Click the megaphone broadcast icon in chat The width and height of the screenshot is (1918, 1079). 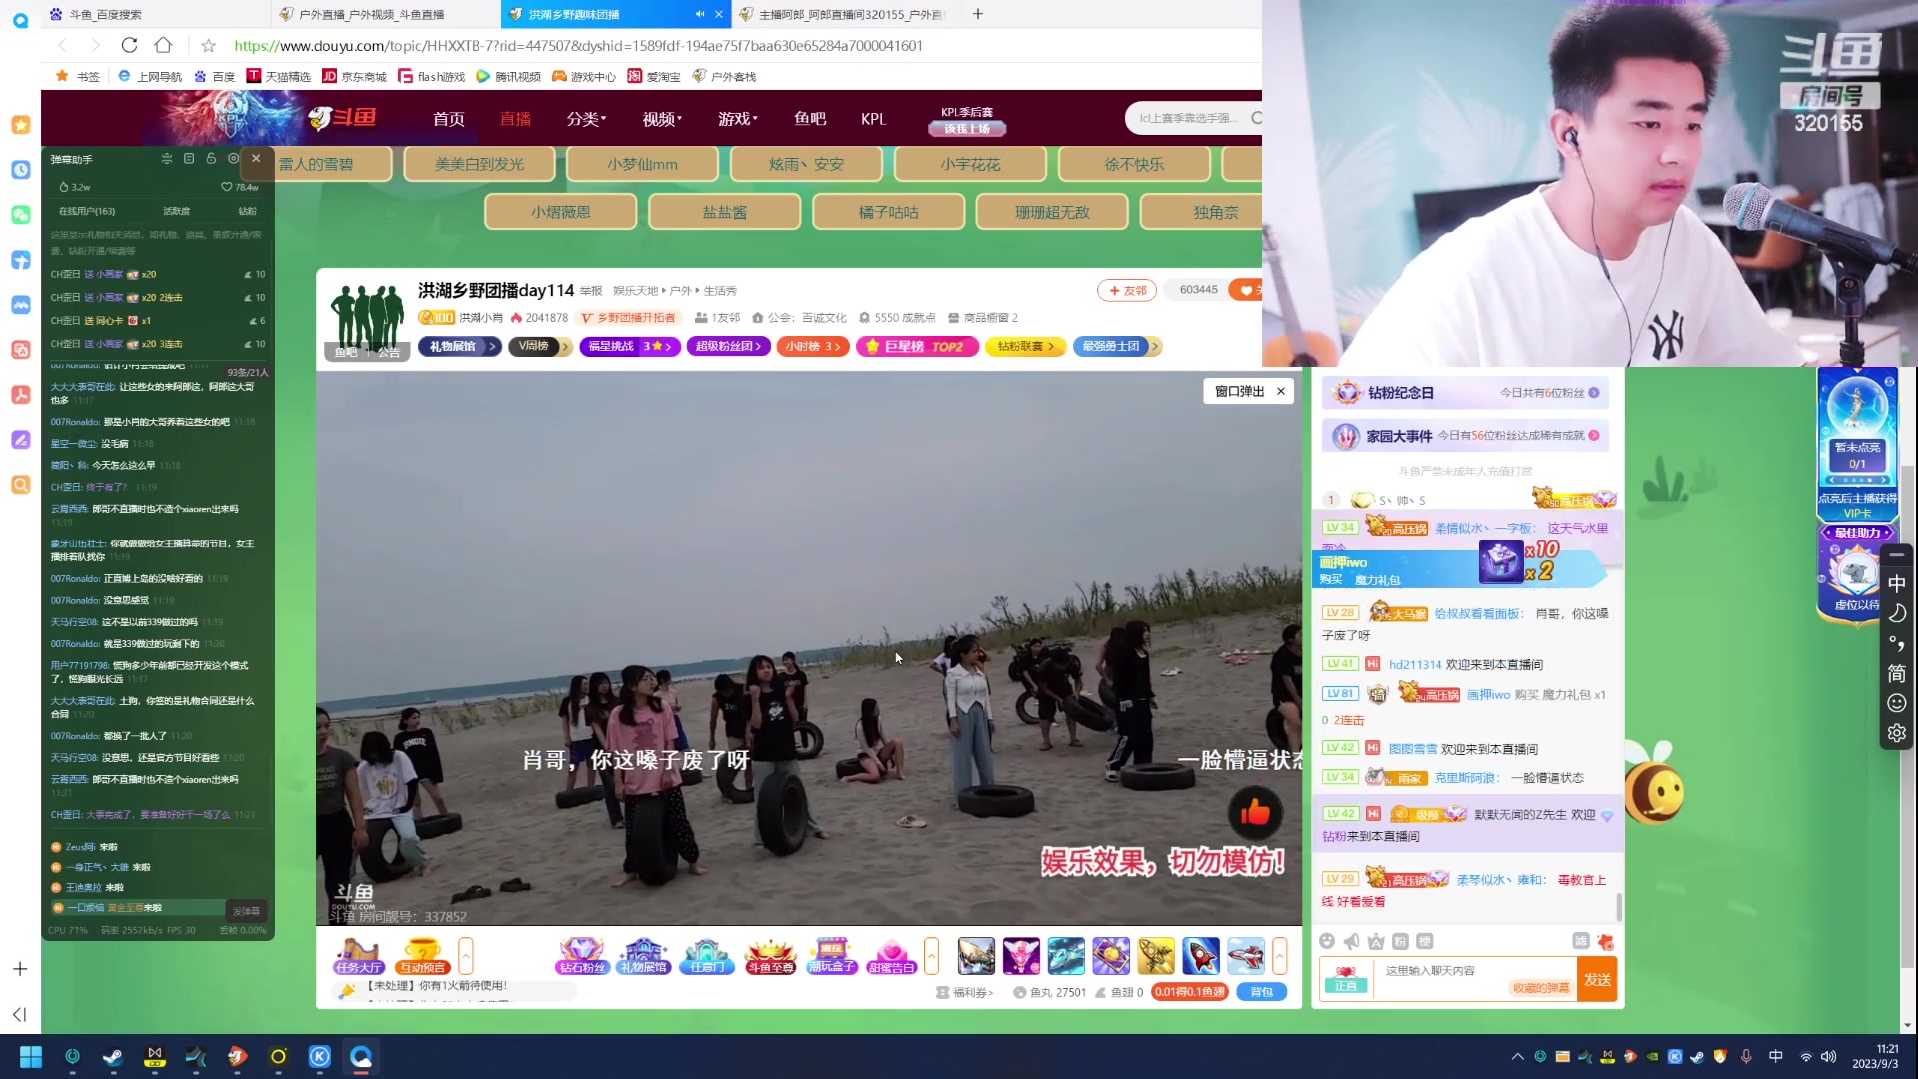pos(1352,941)
